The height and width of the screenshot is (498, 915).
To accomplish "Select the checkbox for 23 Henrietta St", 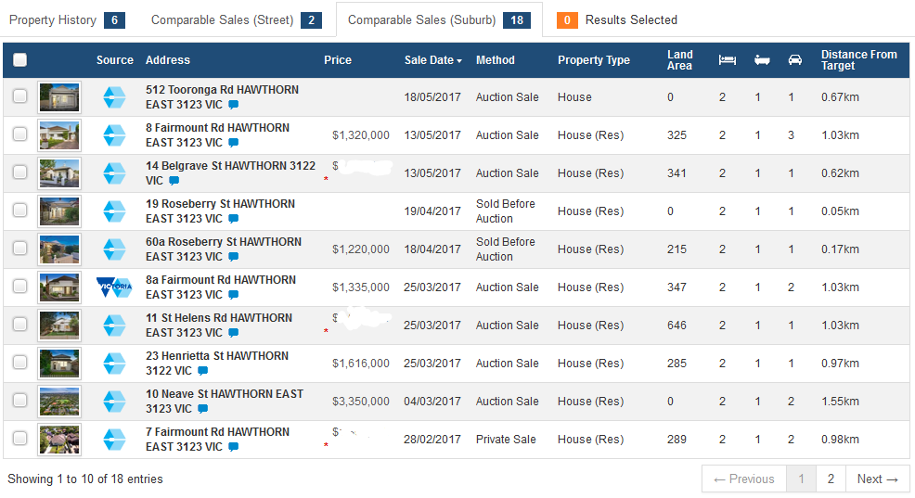I will 19,363.
